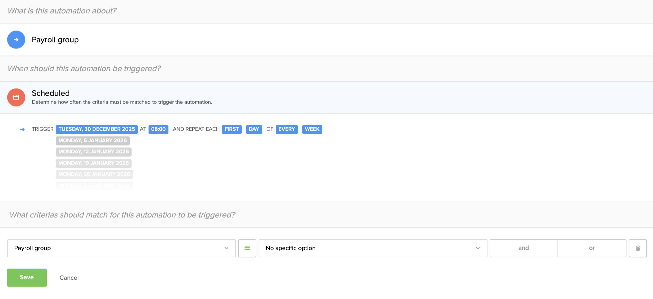Click the arrow icon beside TRIGGER
Image resolution: width=653 pixels, height=299 pixels.
click(x=23, y=129)
